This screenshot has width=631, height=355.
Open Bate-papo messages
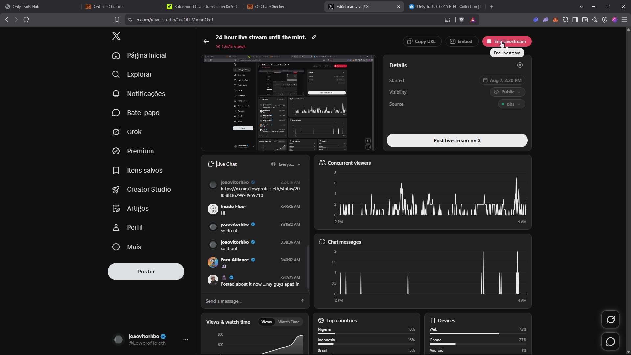(x=136, y=113)
